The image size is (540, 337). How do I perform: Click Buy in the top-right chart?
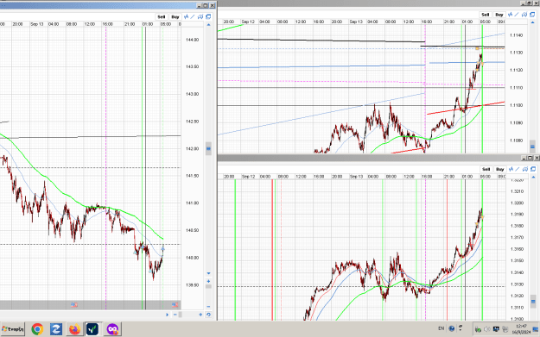499,15
